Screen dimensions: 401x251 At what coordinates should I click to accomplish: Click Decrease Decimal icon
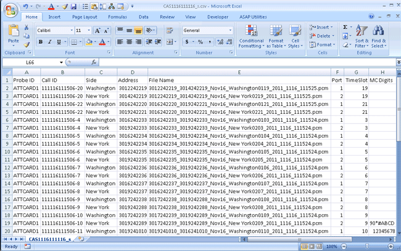[229, 42]
